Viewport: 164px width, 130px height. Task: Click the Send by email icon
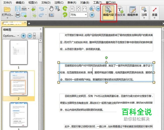point(24,15)
